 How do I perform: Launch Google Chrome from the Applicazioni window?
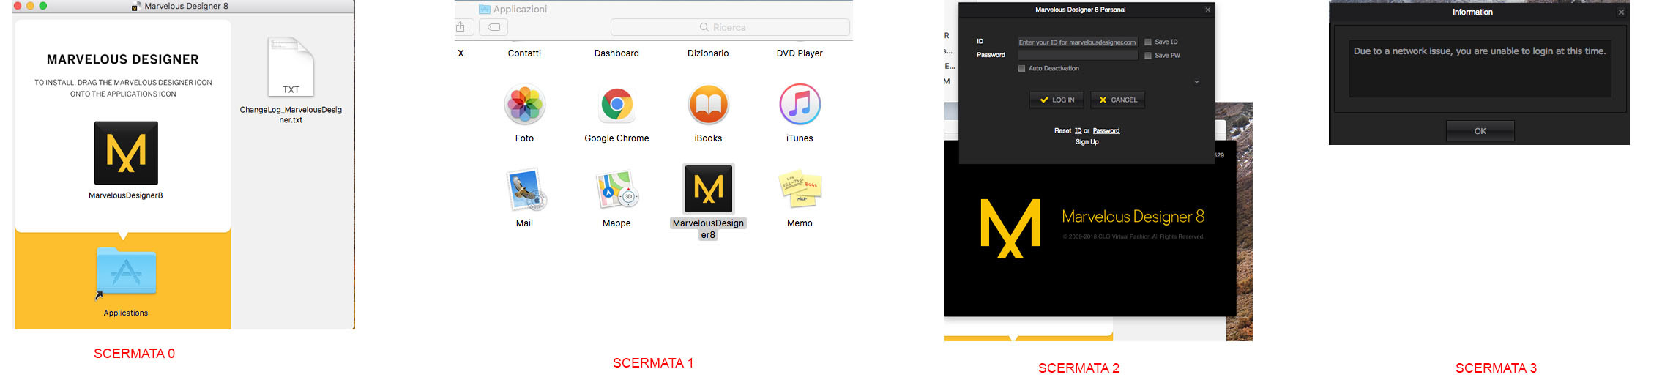[616, 105]
